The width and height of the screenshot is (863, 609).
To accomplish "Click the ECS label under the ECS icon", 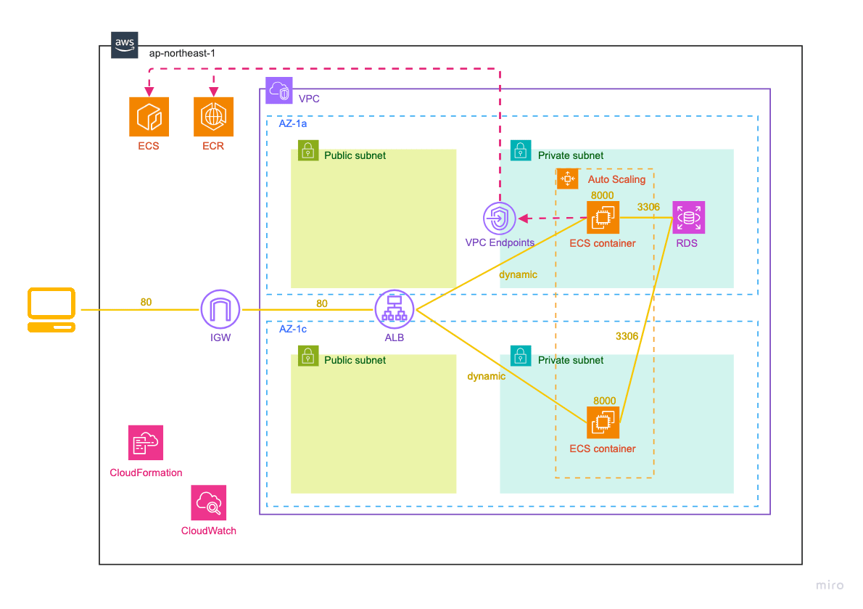I will pos(149,147).
